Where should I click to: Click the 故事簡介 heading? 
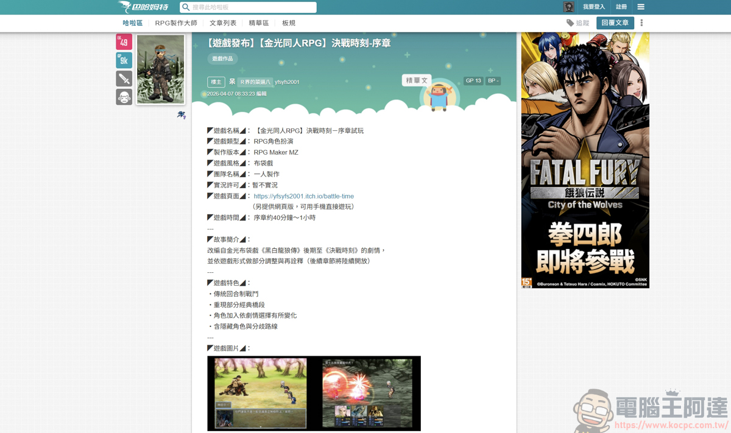click(x=229, y=239)
